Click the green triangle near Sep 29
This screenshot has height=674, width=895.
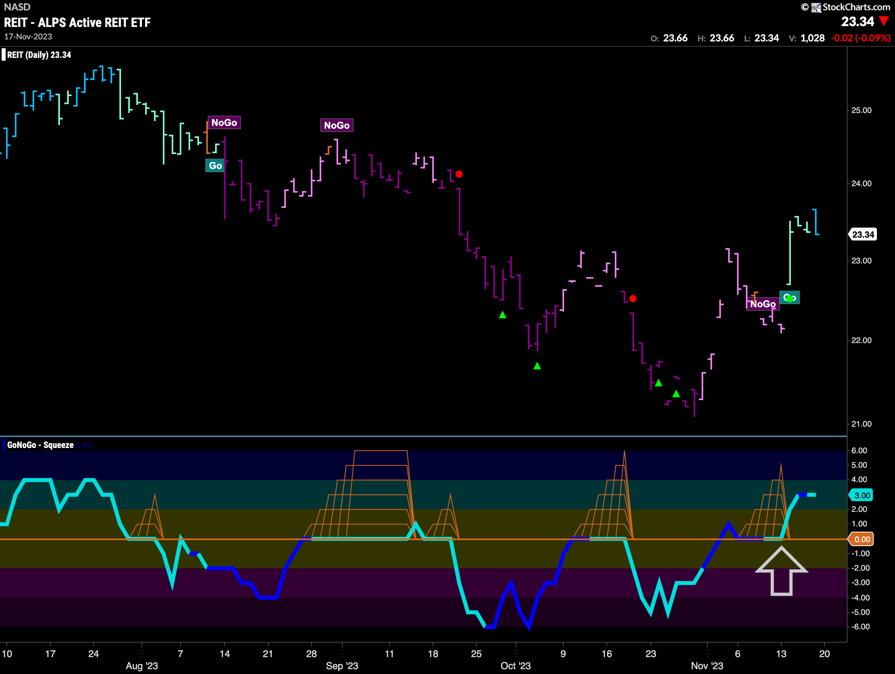[x=503, y=314]
